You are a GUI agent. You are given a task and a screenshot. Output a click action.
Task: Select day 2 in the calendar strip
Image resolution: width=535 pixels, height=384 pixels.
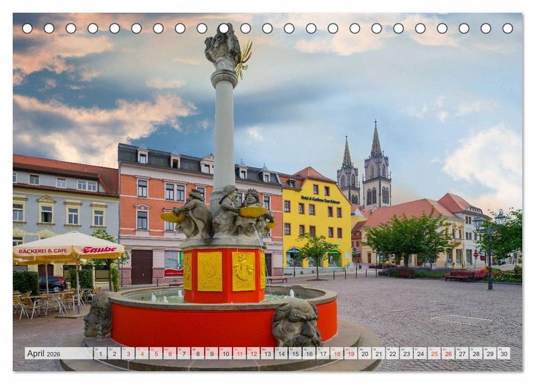[x=114, y=353]
